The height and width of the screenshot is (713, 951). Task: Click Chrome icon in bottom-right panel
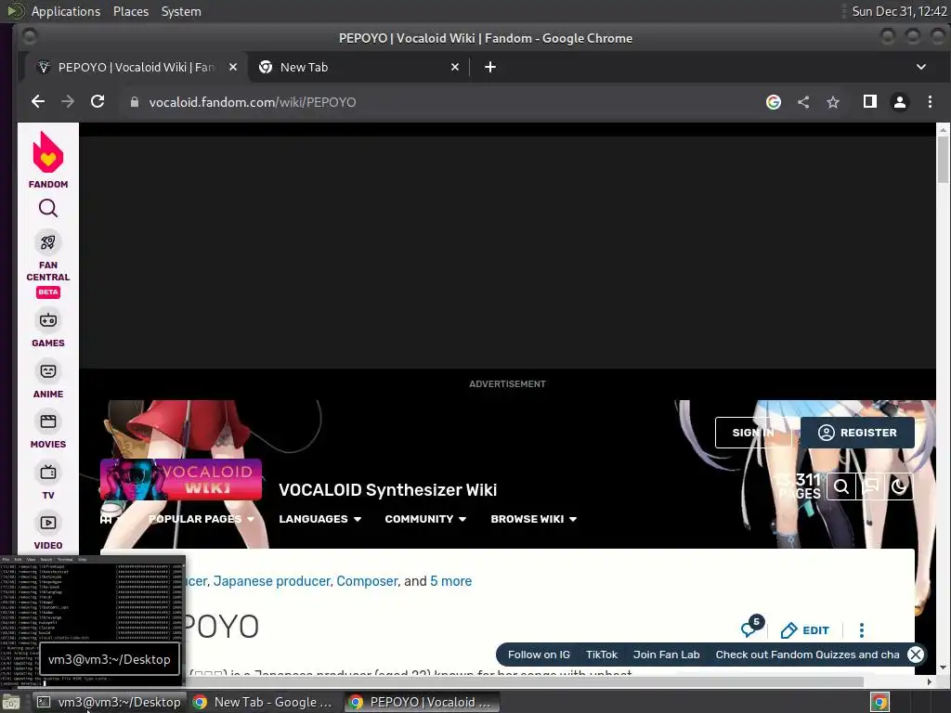click(879, 702)
